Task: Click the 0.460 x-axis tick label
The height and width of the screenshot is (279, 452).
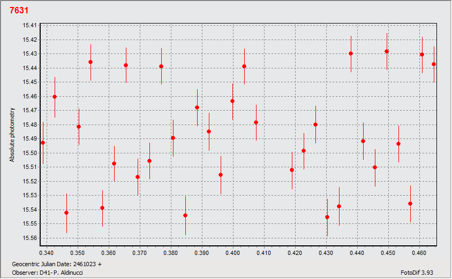Action: [419, 251]
